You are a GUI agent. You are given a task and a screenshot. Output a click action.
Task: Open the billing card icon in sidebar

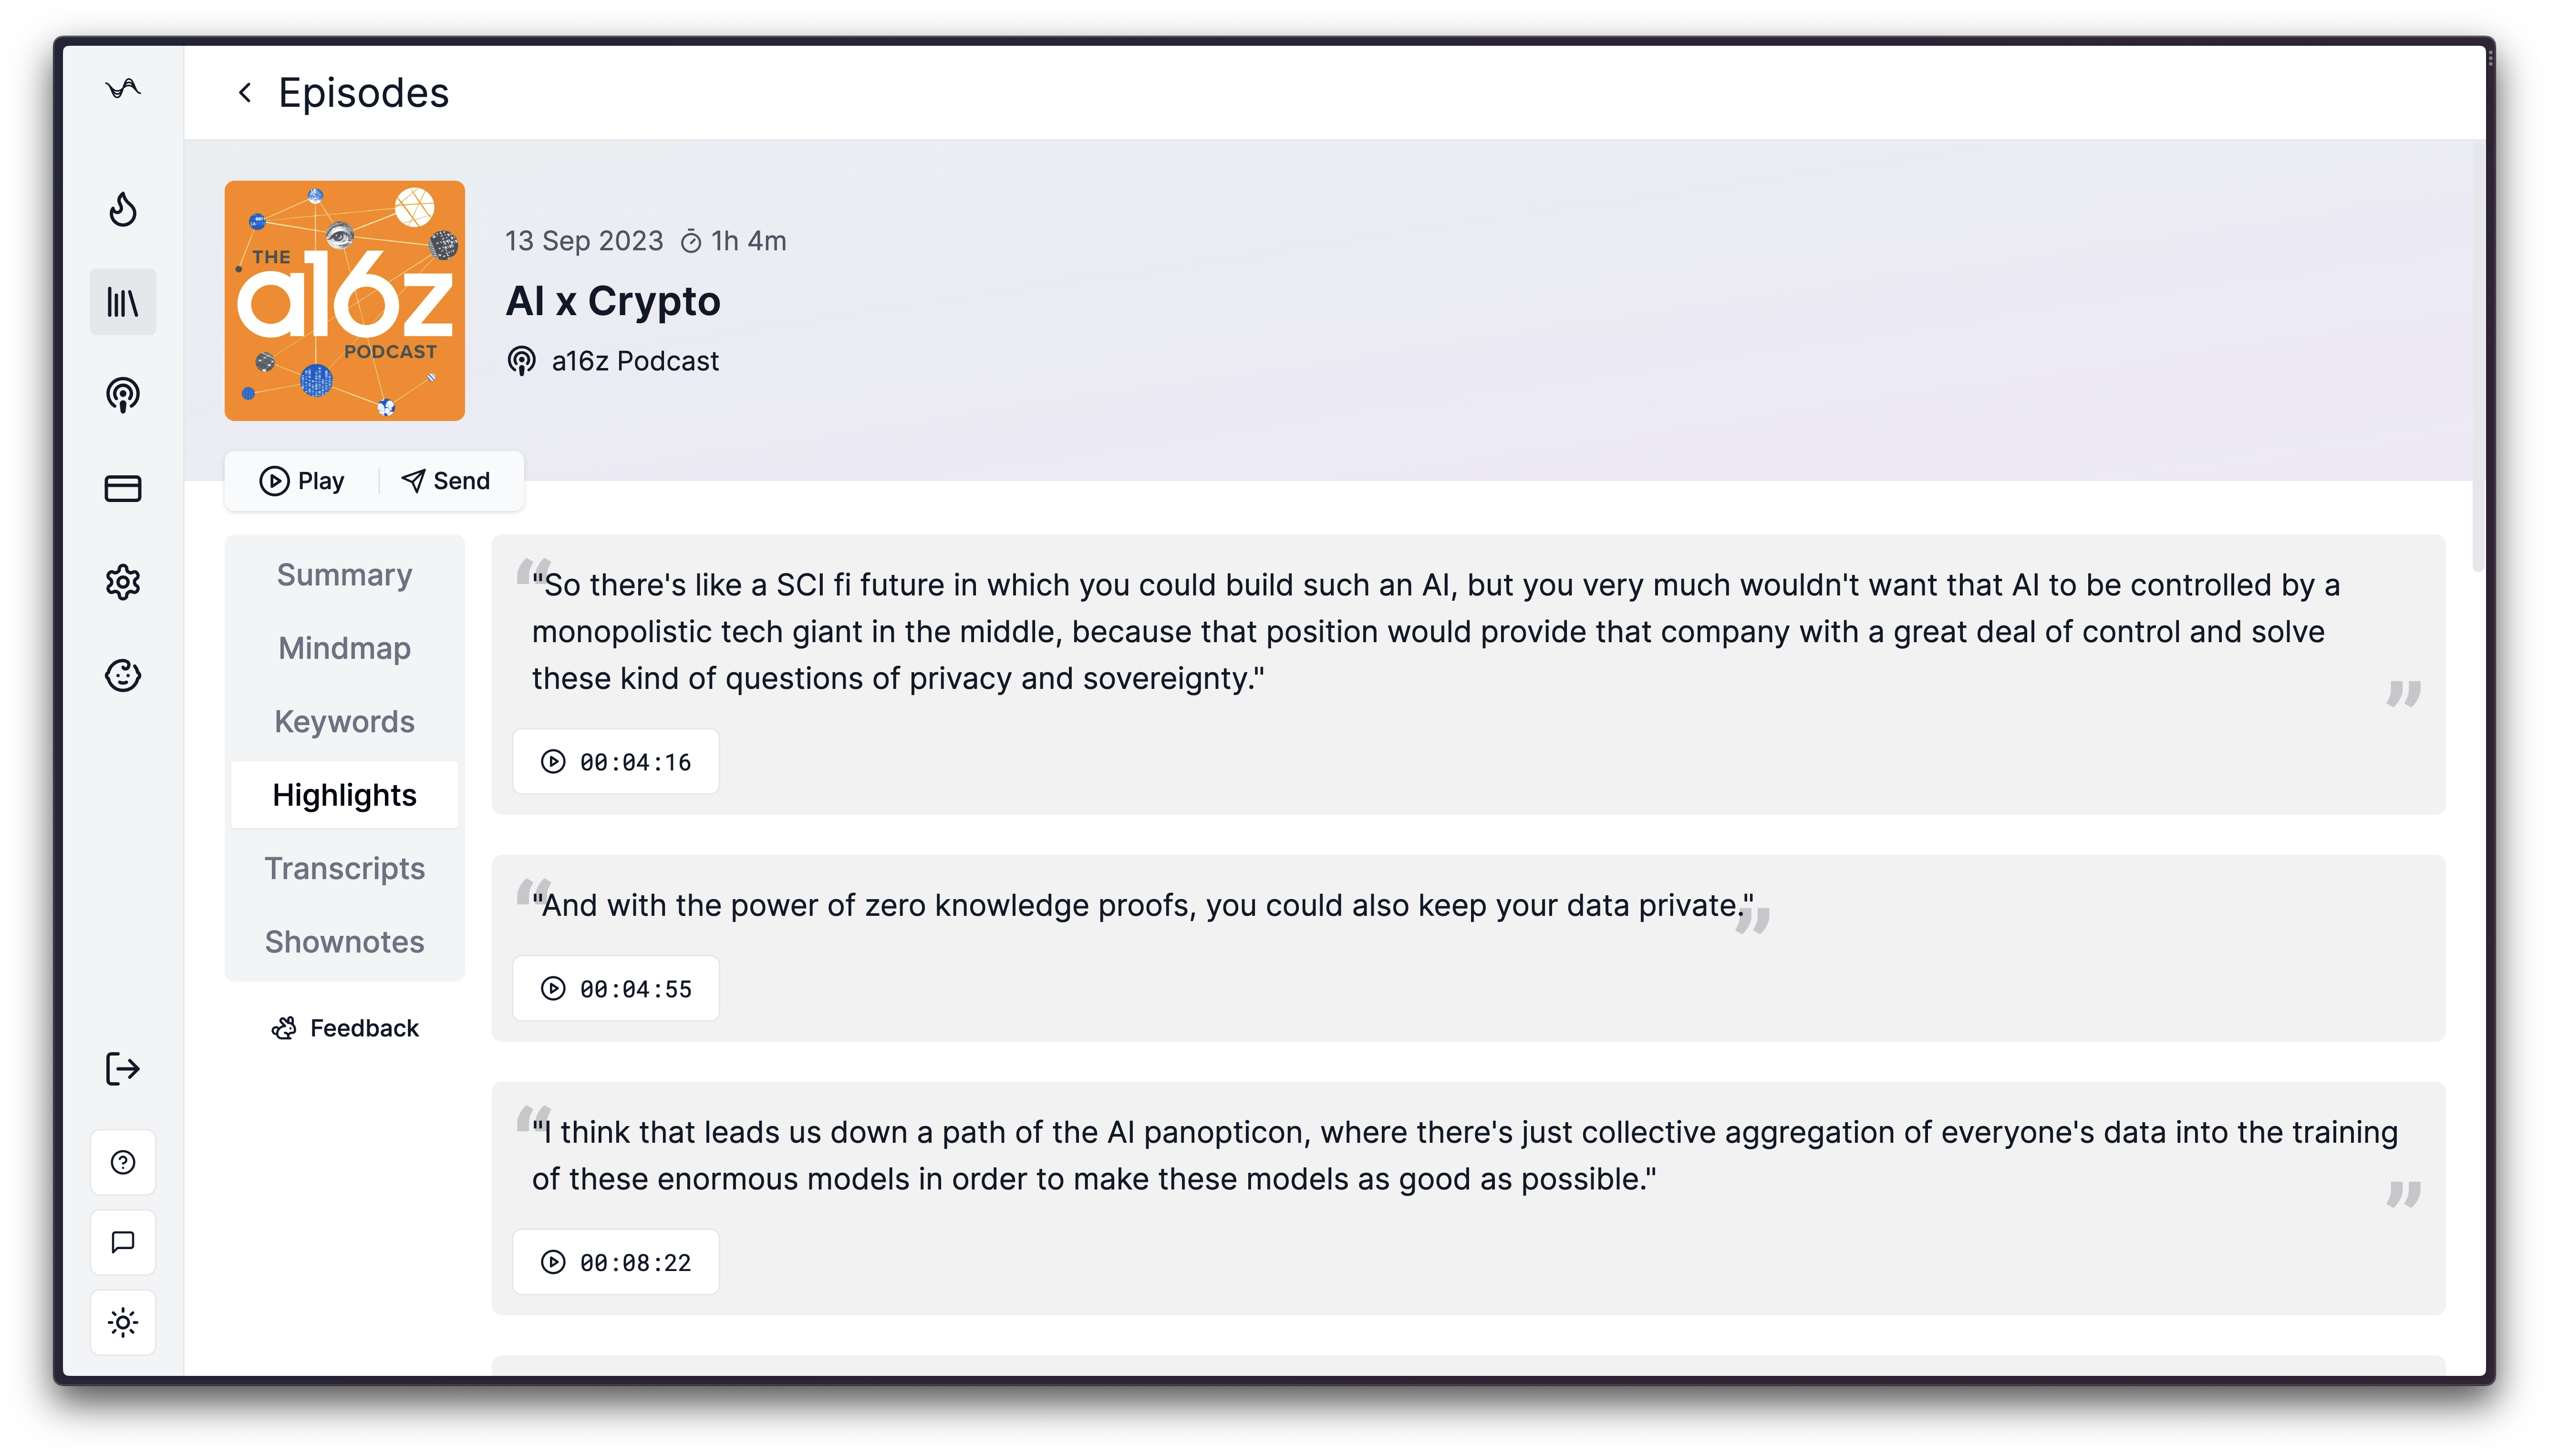click(123, 488)
